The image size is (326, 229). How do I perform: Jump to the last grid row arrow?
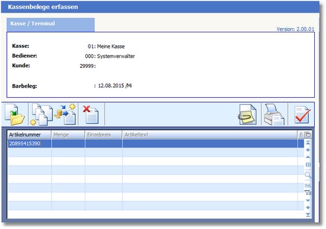tap(308, 215)
